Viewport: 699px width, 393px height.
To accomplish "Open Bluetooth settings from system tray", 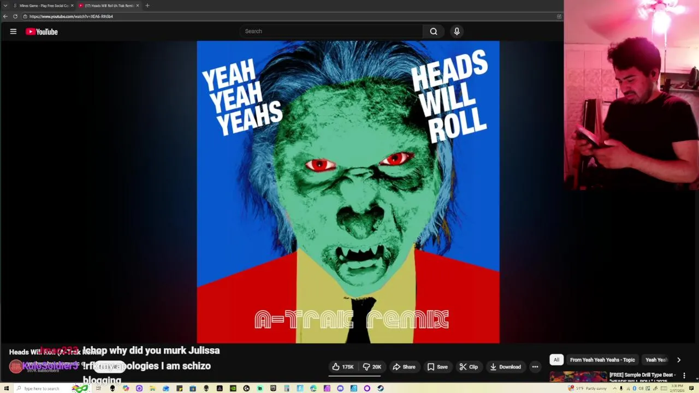I will (x=635, y=388).
